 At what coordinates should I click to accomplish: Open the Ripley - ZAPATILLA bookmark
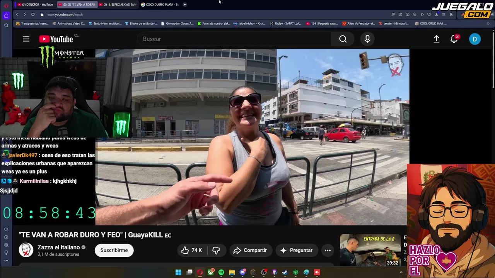285,24
